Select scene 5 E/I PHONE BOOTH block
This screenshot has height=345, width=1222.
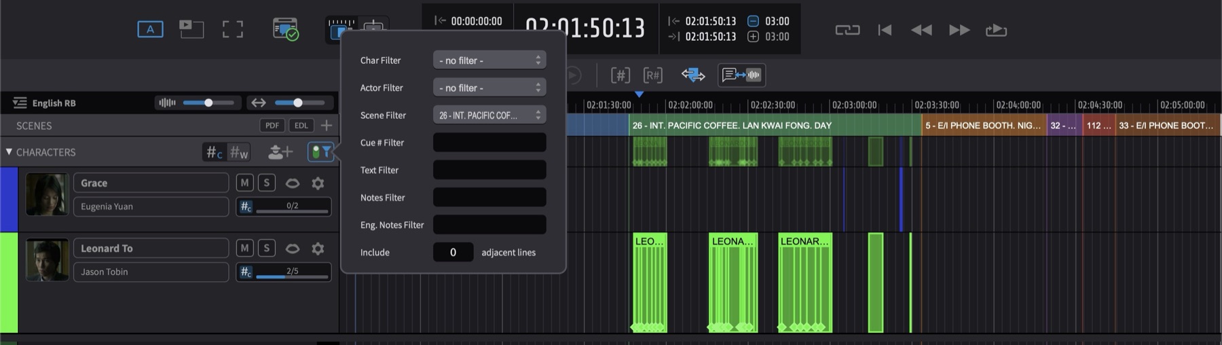click(x=984, y=125)
